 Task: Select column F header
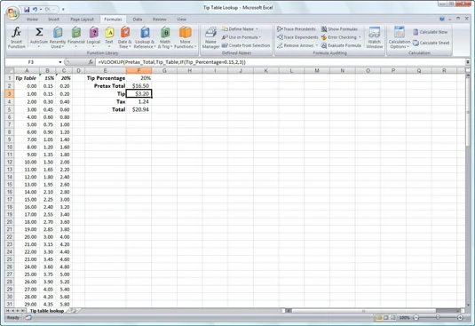(139, 70)
